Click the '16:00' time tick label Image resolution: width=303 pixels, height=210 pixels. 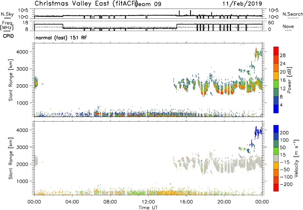pos(186,202)
